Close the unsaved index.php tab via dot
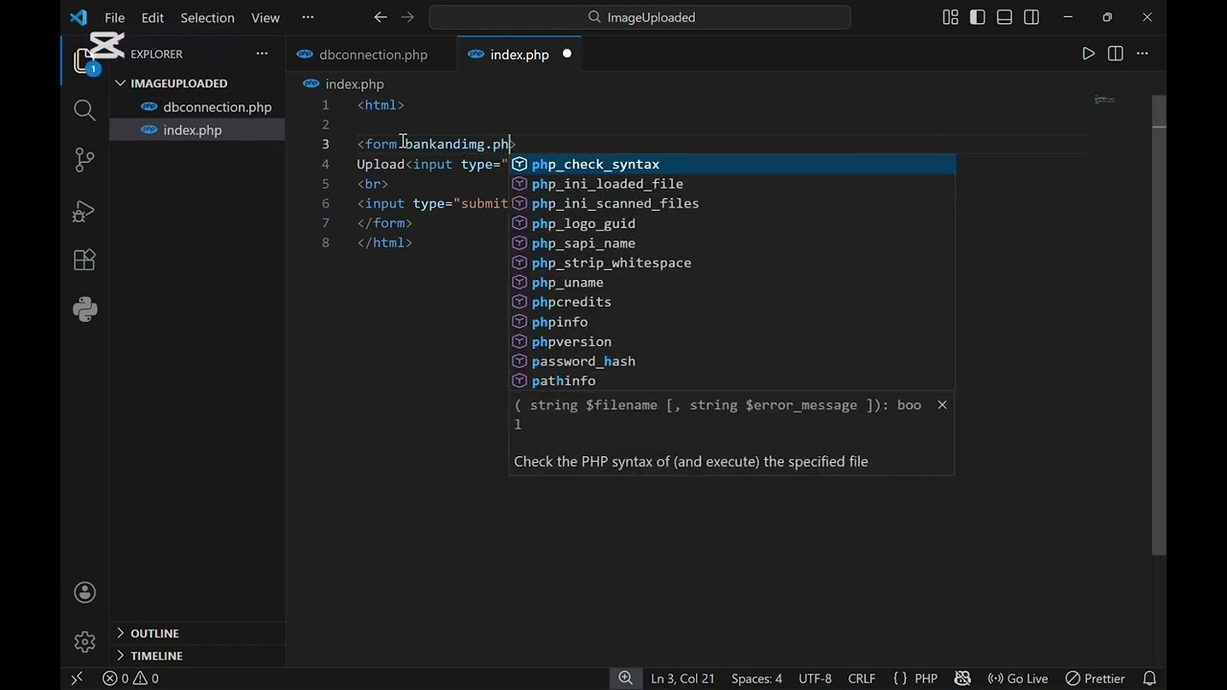Viewport: 1227px width, 690px height. tap(567, 54)
